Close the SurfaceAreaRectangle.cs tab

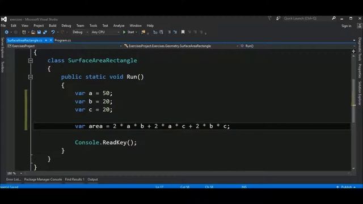click(51, 40)
